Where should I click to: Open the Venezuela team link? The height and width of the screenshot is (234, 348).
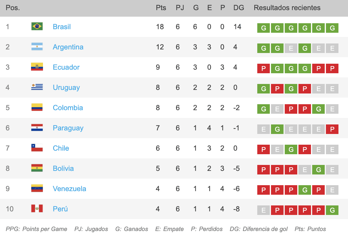70,189
